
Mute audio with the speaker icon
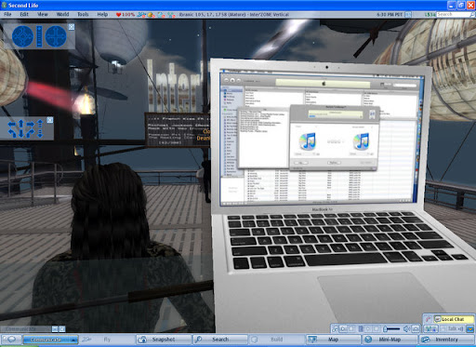[x=406, y=328]
